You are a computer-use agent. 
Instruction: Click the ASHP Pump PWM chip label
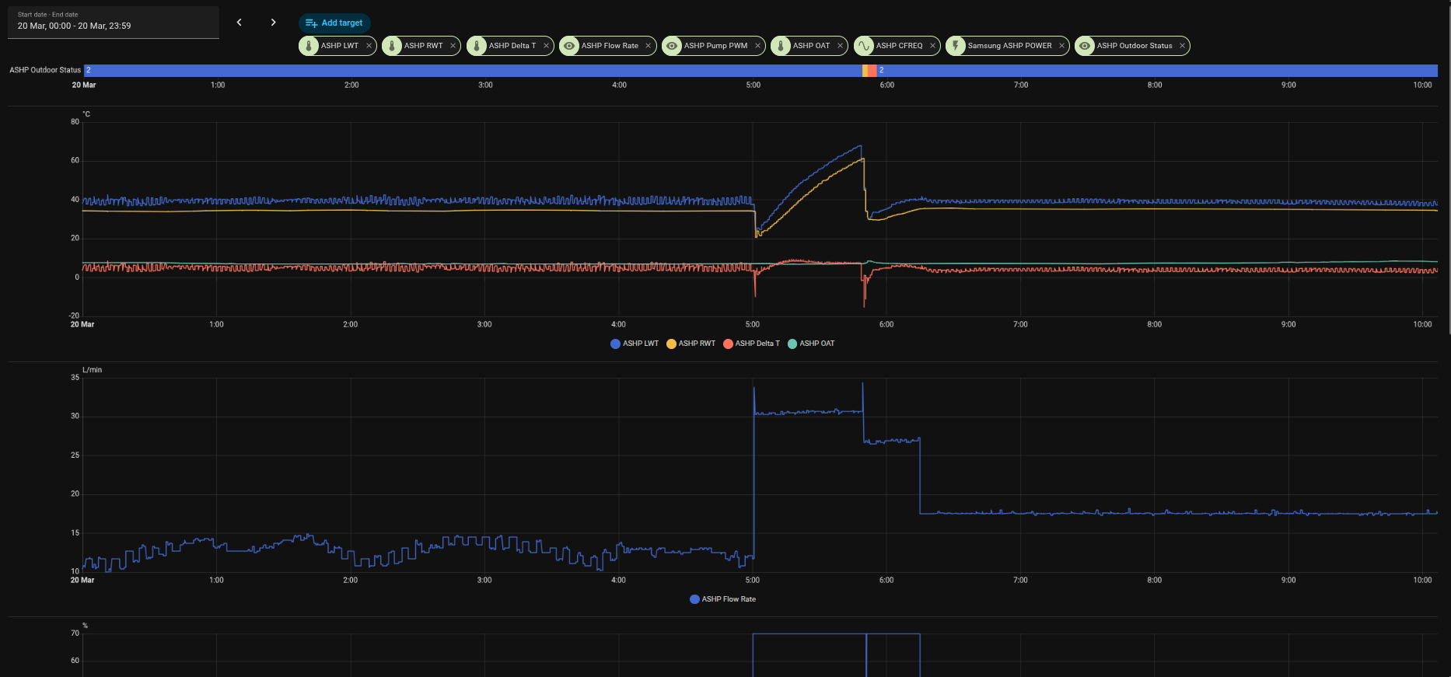pyautogui.click(x=715, y=46)
